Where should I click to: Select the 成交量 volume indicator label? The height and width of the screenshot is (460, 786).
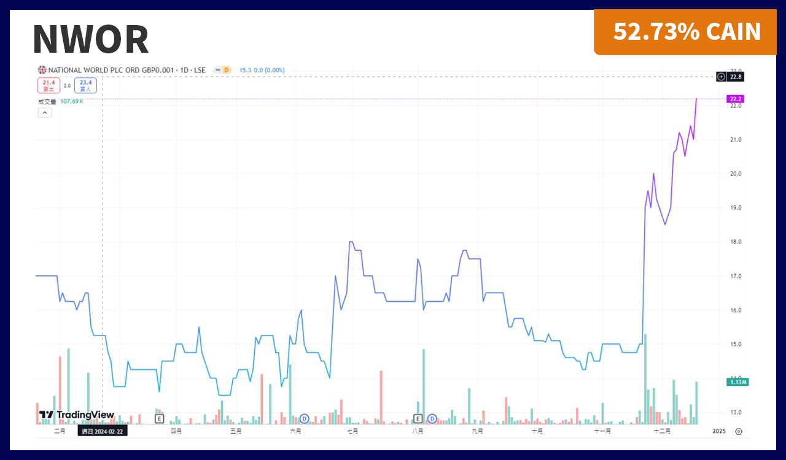(47, 102)
